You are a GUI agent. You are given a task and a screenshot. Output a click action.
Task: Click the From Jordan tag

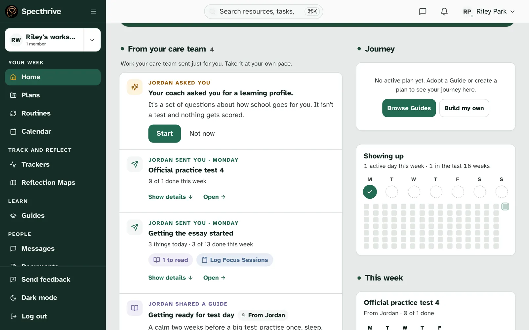pyautogui.click(x=263, y=315)
